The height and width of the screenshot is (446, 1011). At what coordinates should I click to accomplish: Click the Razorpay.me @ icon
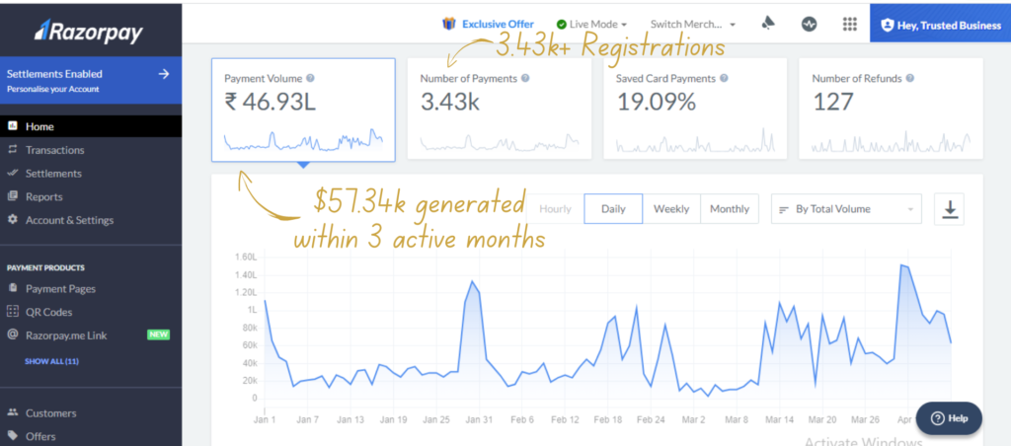12,334
